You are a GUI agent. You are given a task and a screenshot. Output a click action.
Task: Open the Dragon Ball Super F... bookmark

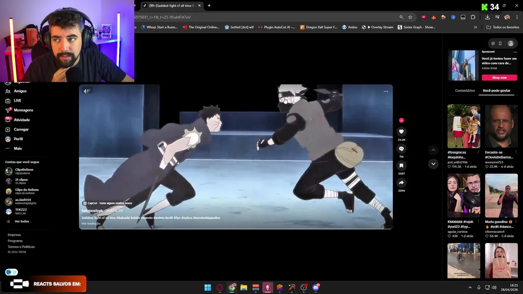319,27
